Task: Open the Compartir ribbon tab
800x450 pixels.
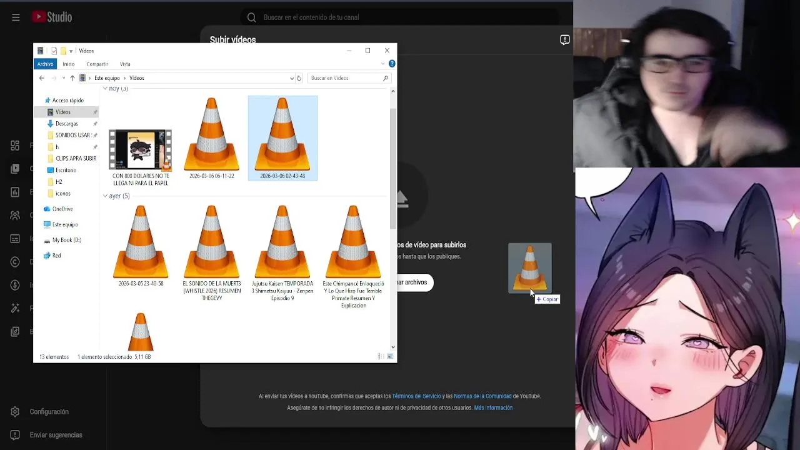Action: [97, 64]
